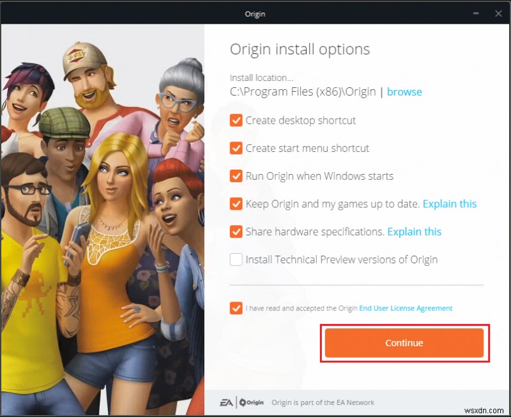Viewport: 511px width, 417px height.
Task: Enable Install Technical Preview versions of Origin
Action: pos(236,260)
